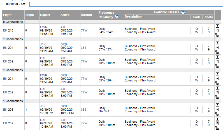
Task: Open the Frequency Reliability help icon
Action: coord(117,16)
